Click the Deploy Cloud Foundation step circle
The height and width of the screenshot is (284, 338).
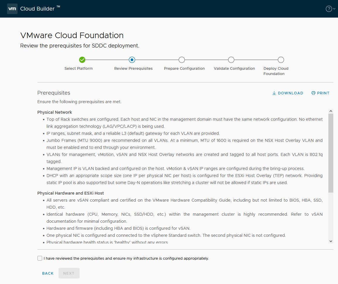click(281, 59)
